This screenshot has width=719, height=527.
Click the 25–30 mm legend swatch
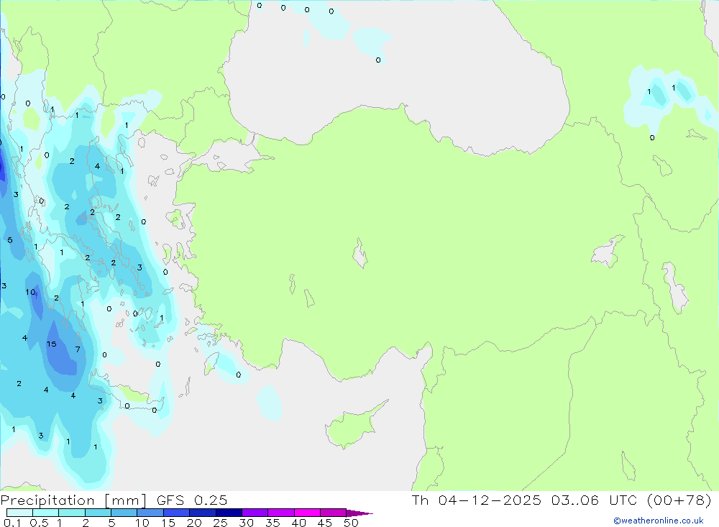coord(229,513)
